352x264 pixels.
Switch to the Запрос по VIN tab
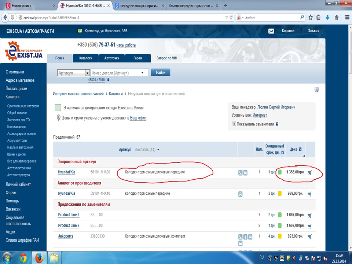[166, 58]
